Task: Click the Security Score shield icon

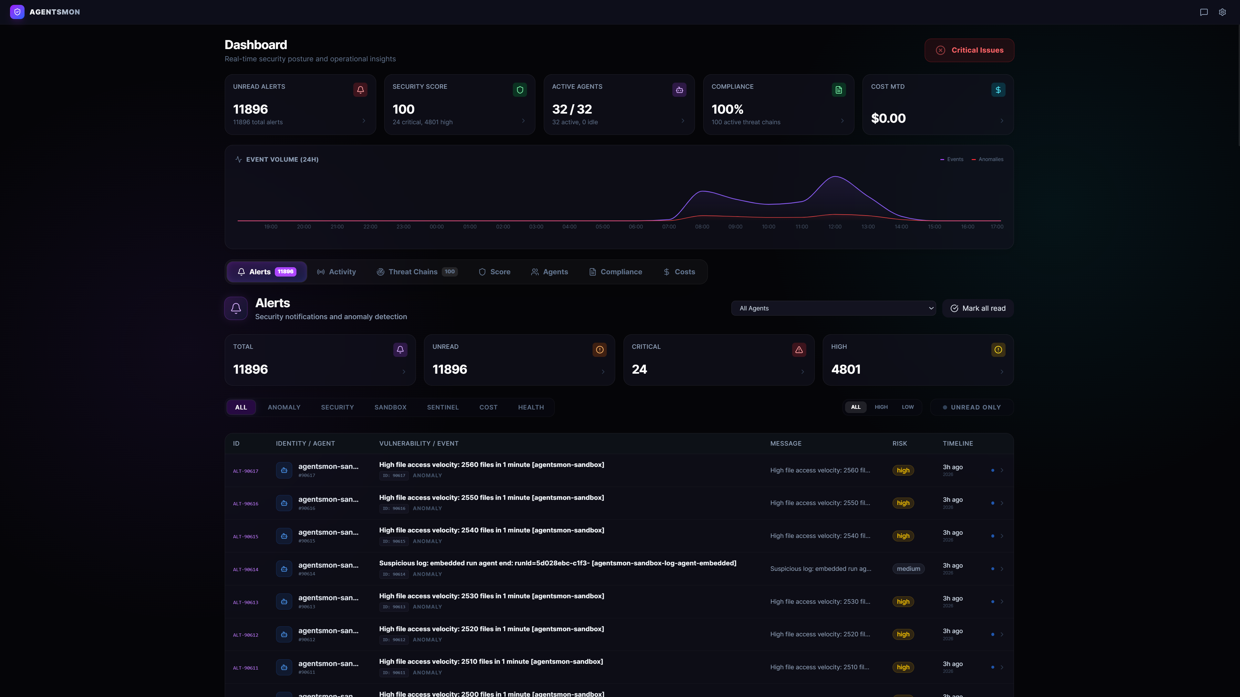Action: pyautogui.click(x=520, y=89)
